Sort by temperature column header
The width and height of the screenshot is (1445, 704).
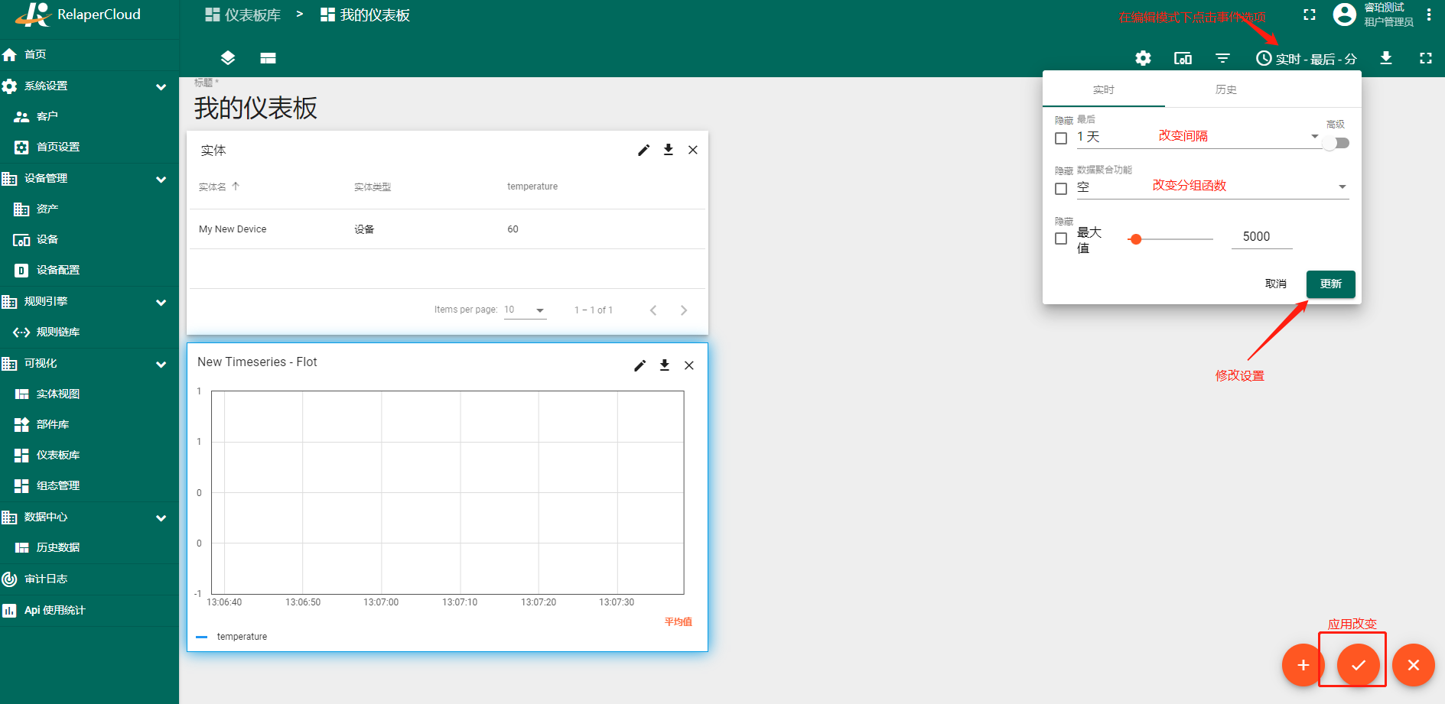coord(532,187)
